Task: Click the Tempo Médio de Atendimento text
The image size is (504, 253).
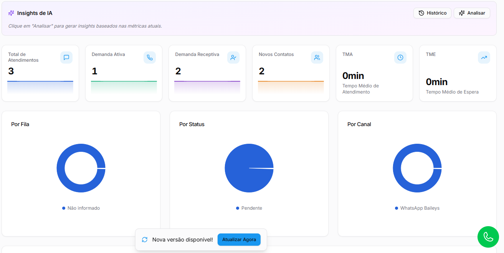Action: 360,89
